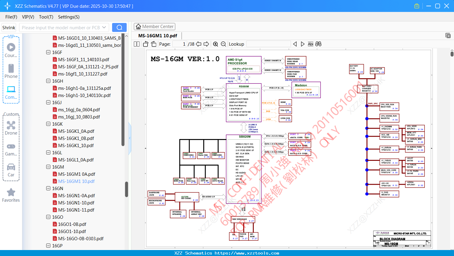Collapse the 16GM folder

[x=48, y=167]
